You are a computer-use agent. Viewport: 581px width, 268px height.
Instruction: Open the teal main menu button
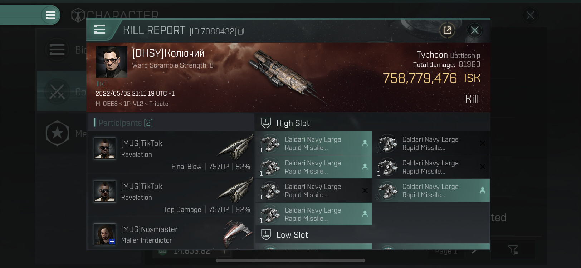(50, 15)
